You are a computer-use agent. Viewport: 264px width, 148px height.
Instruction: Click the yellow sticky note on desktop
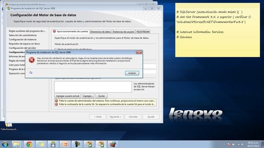click(x=217, y=30)
